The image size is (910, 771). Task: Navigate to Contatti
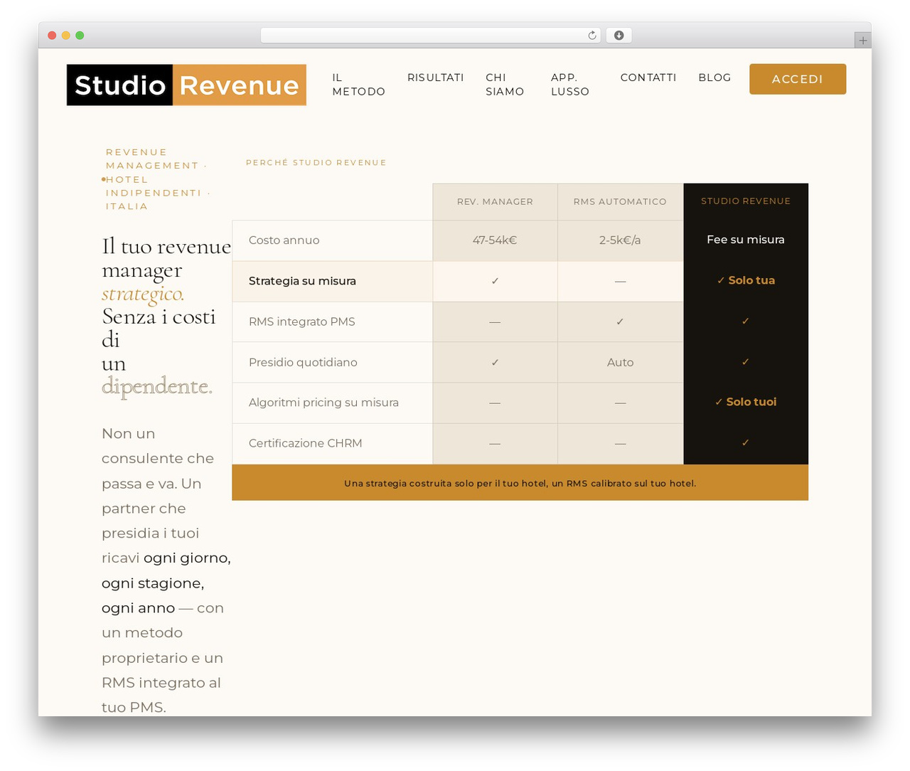tap(648, 78)
